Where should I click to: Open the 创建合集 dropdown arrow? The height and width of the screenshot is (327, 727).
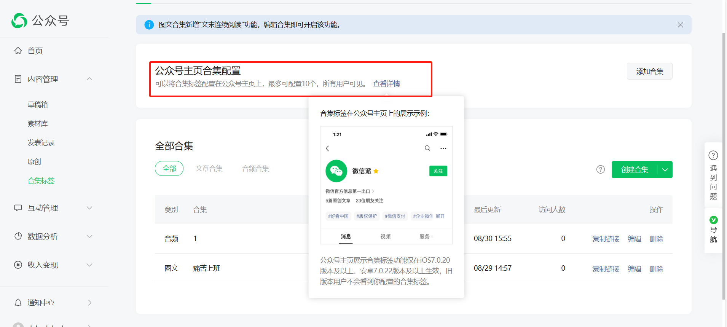pos(665,169)
